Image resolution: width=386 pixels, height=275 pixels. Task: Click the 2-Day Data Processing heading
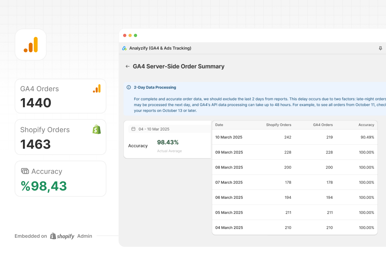click(155, 87)
